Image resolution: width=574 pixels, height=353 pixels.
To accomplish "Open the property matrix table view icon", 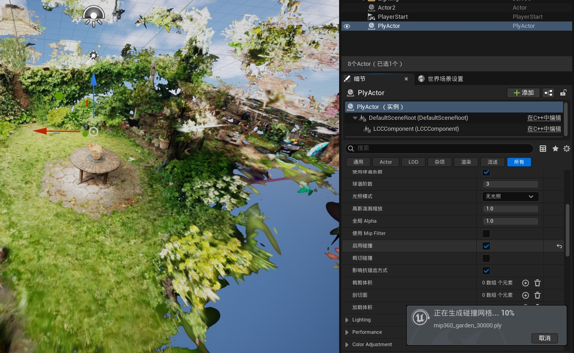I will [543, 149].
